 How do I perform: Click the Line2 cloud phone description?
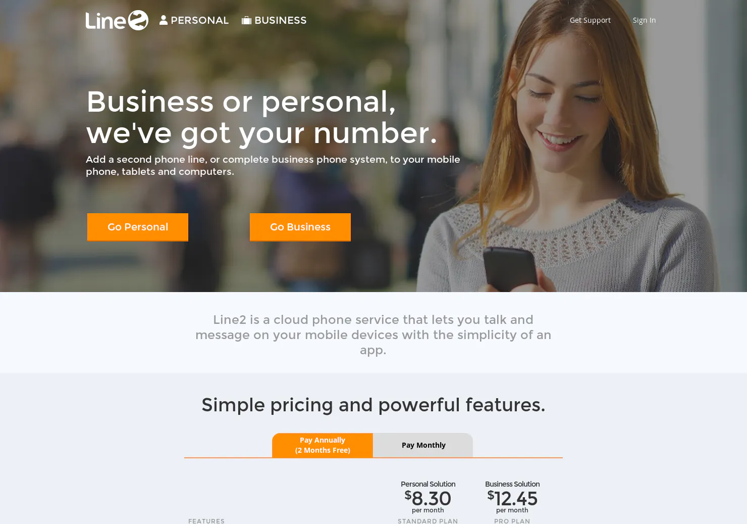(x=373, y=335)
